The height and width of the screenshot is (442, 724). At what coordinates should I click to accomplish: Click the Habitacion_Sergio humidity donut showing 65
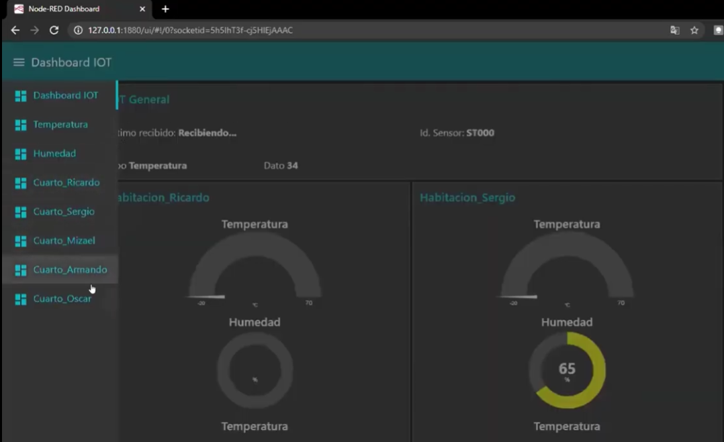(x=567, y=370)
